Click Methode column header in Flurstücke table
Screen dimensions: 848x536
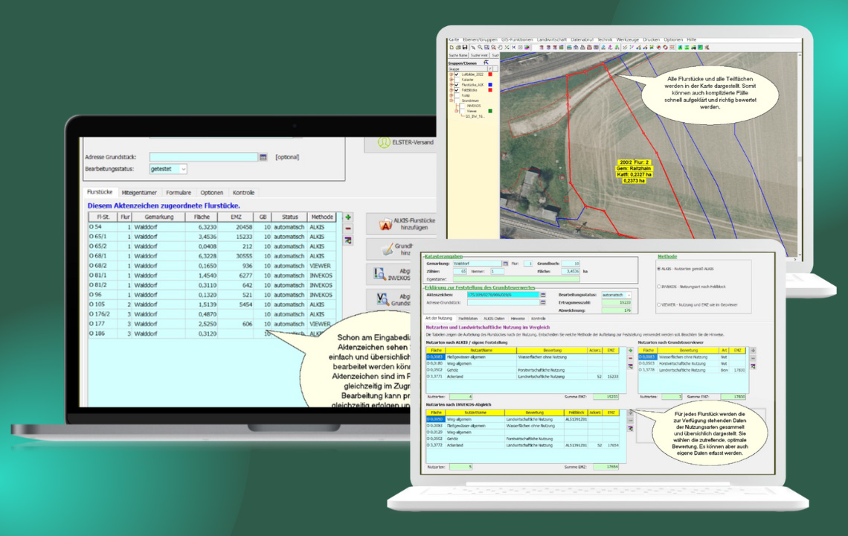click(x=322, y=217)
